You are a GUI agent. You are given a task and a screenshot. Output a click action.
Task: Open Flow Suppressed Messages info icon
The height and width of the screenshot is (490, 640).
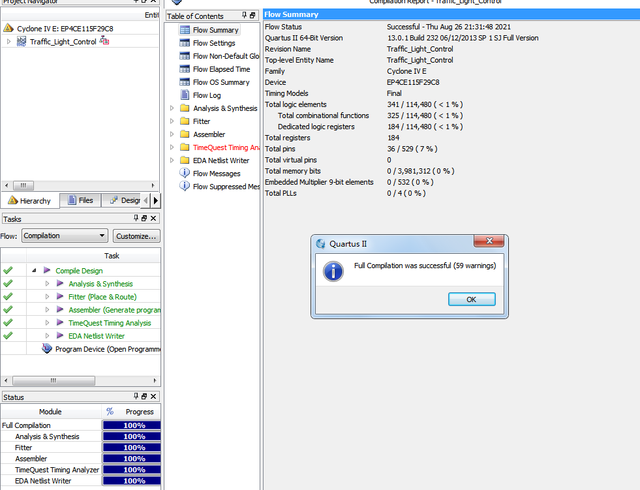pos(185,186)
